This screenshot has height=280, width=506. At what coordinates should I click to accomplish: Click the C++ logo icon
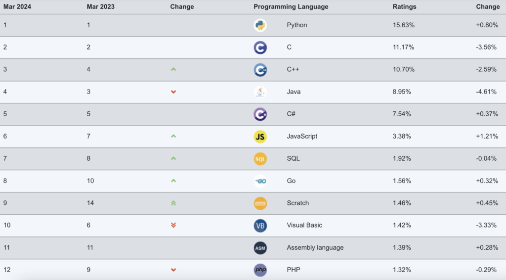click(260, 70)
